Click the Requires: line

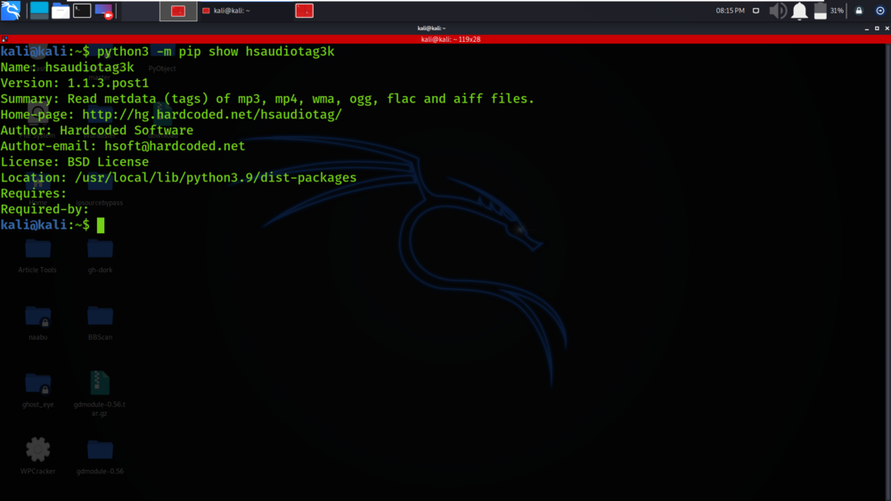tap(34, 193)
